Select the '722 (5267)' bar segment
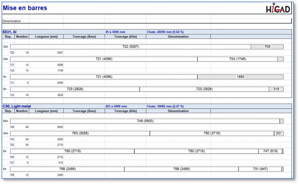 (131, 47)
